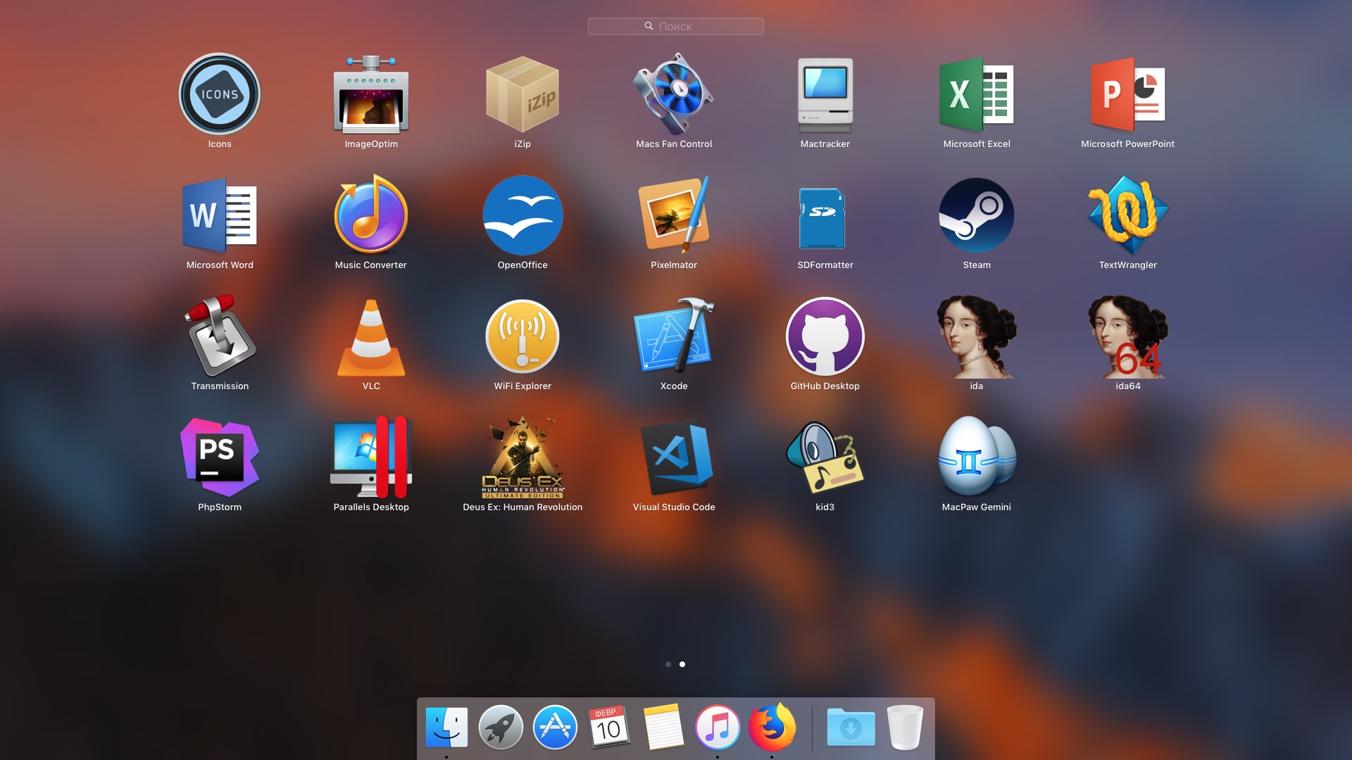Viewport: 1352px width, 760px height.
Task: Click Launchpad rocket icon in Dock
Action: tap(501, 728)
